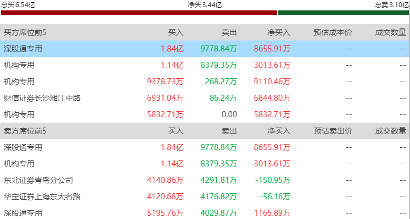Click the 4176.82万 sell value
The width and height of the screenshot is (410, 219).
coord(218,197)
